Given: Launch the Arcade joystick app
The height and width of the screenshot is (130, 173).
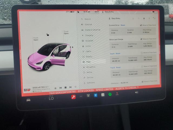Looking at the screenshot, I should click(x=117, y=94).
